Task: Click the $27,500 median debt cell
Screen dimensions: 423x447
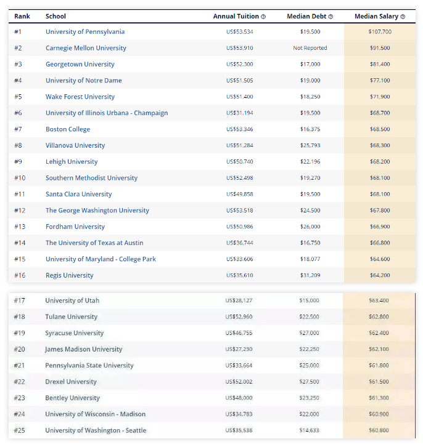Action: 309,382
